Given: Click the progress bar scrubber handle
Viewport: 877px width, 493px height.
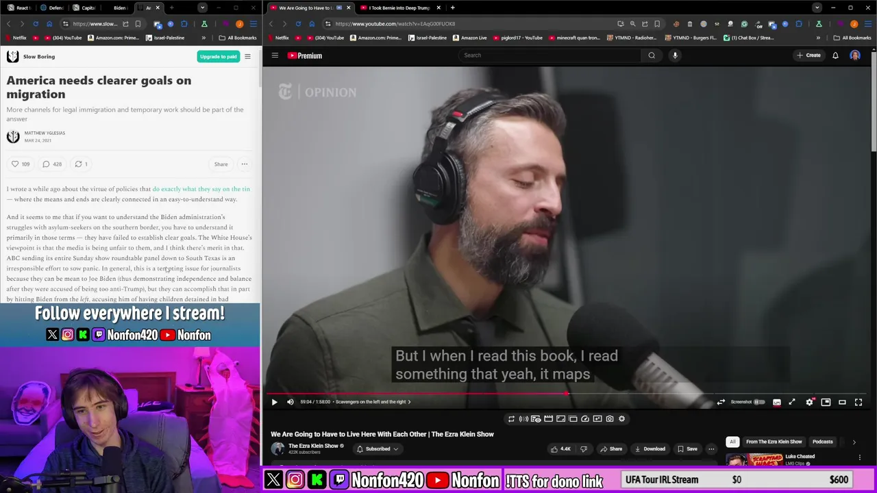Looking at the screenshot, I should pyautogui.click(x=566, y=394).
